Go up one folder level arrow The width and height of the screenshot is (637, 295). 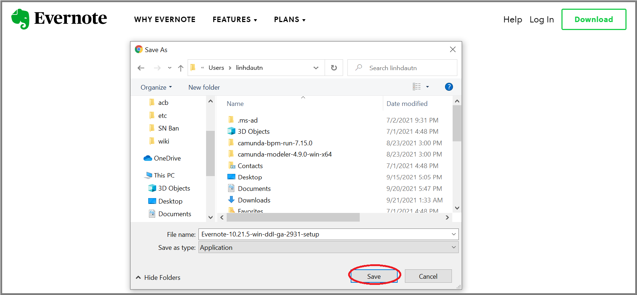point(181,68)
